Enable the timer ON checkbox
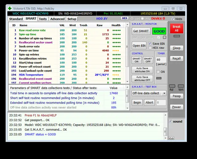 click(158, 71)
